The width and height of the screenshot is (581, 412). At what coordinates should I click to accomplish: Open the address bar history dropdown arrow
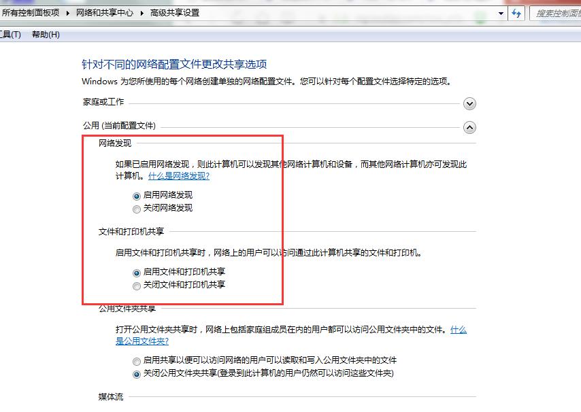pos(501,13)
